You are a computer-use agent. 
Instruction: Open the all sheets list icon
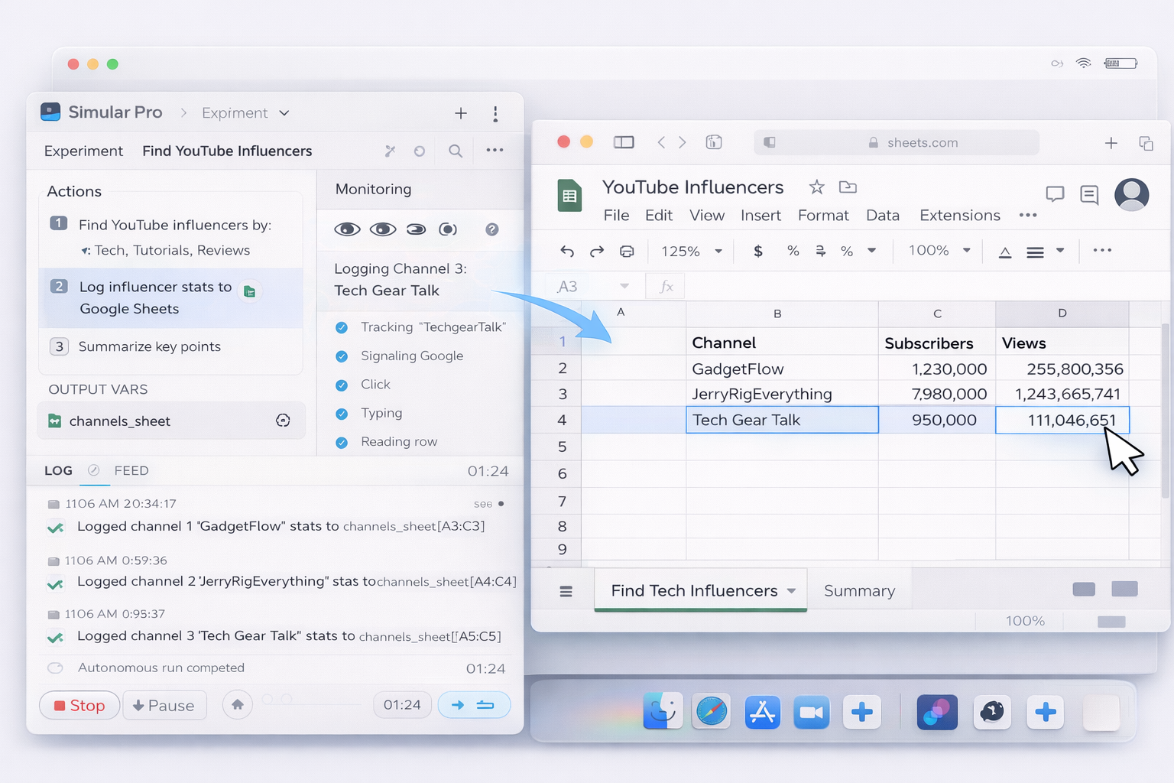[566, 591]
